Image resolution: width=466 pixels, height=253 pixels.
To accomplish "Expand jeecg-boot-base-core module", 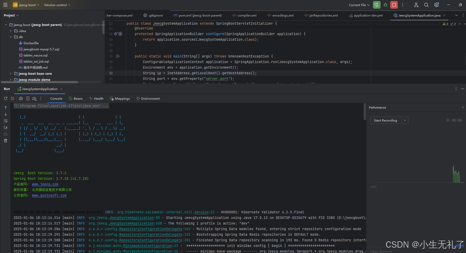I will tap(11, 73).
